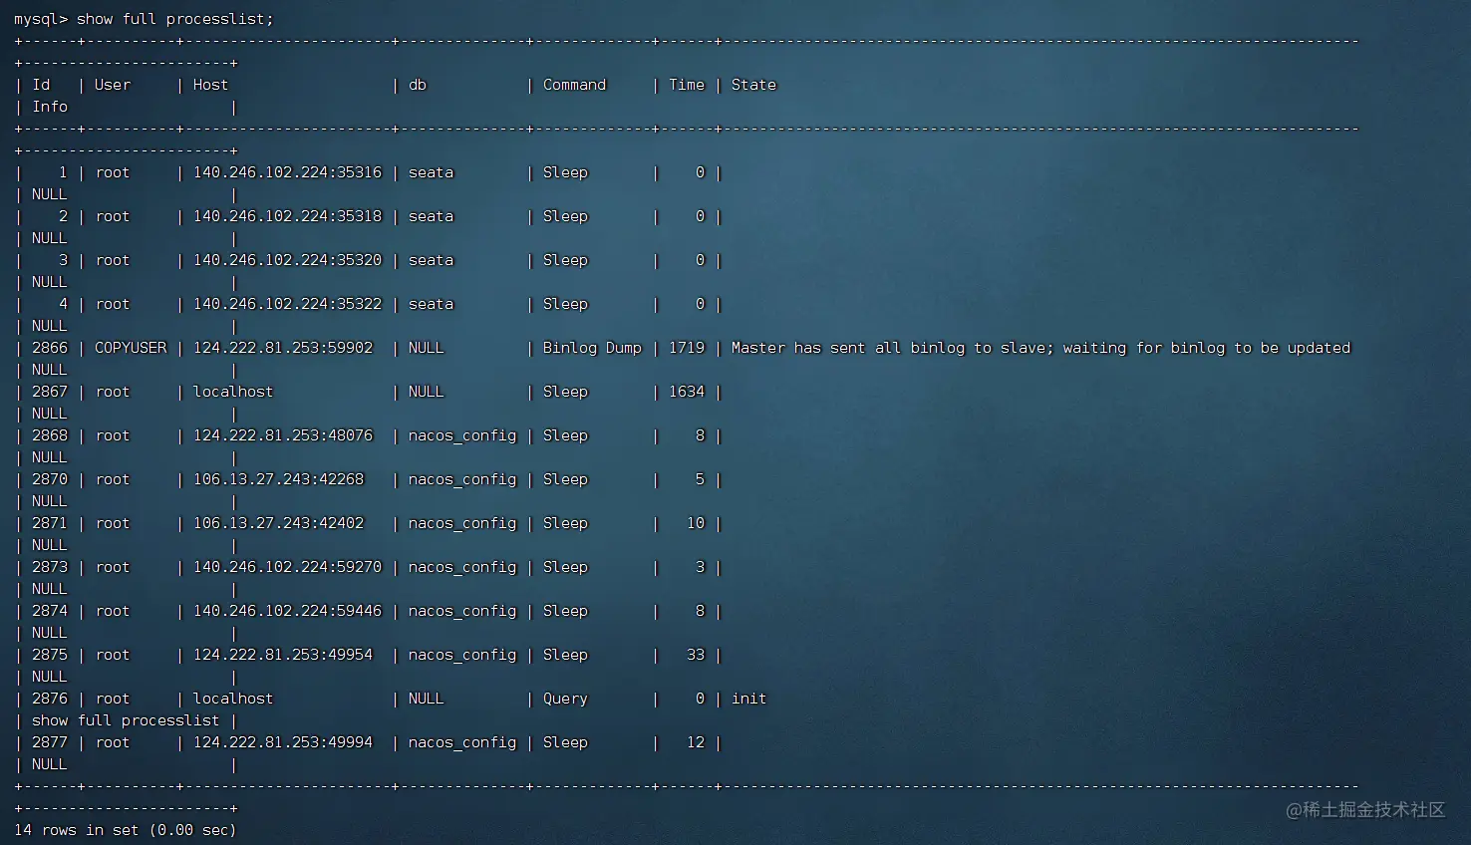Click host 140.246.102.224:59270
Viewport: 1471px width, 845px height.
pyautogui.click(x=287, y=567)
